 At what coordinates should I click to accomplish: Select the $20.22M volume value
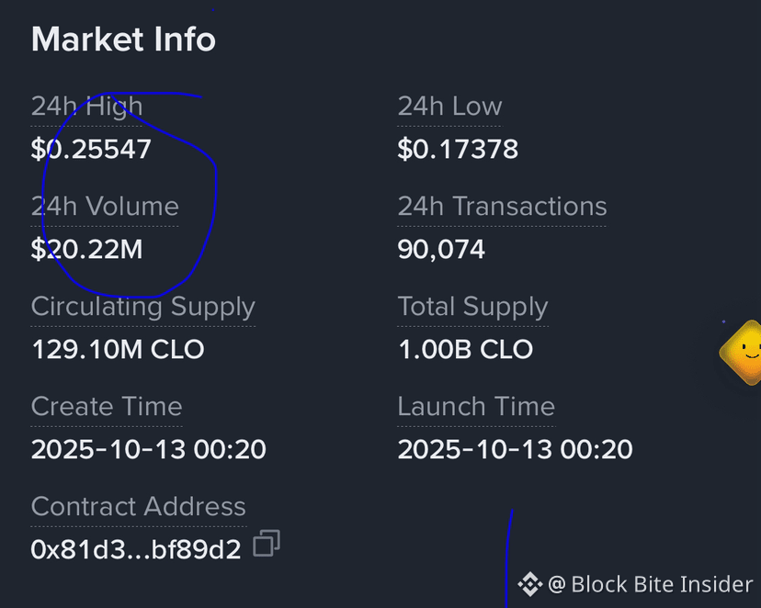[x=87, y=249]
